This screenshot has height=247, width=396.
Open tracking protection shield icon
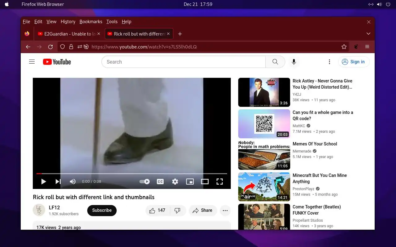click(62, 47)
